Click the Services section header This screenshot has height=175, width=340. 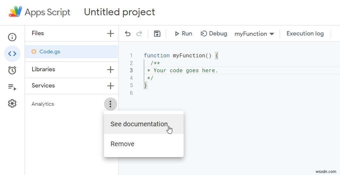tap(43, 86)
